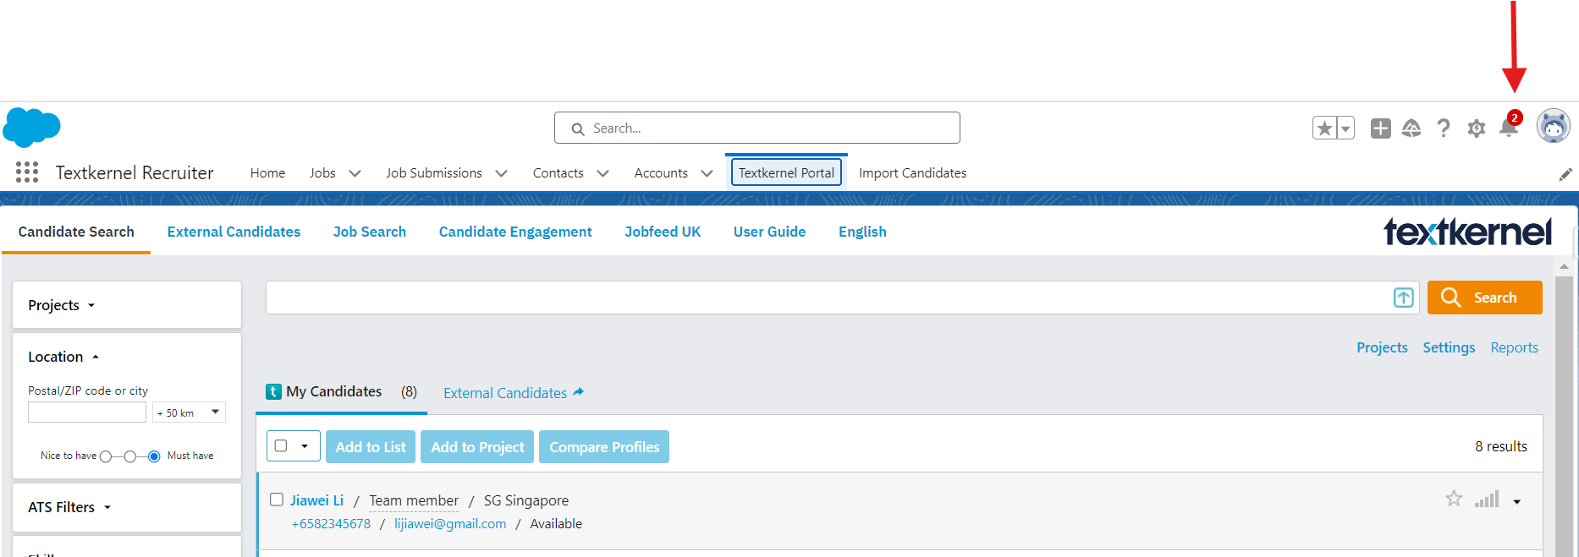Screen dimensions: 1579x557
Task: Open the Contacts menu chevron
Action: click(x=603, y=173)
